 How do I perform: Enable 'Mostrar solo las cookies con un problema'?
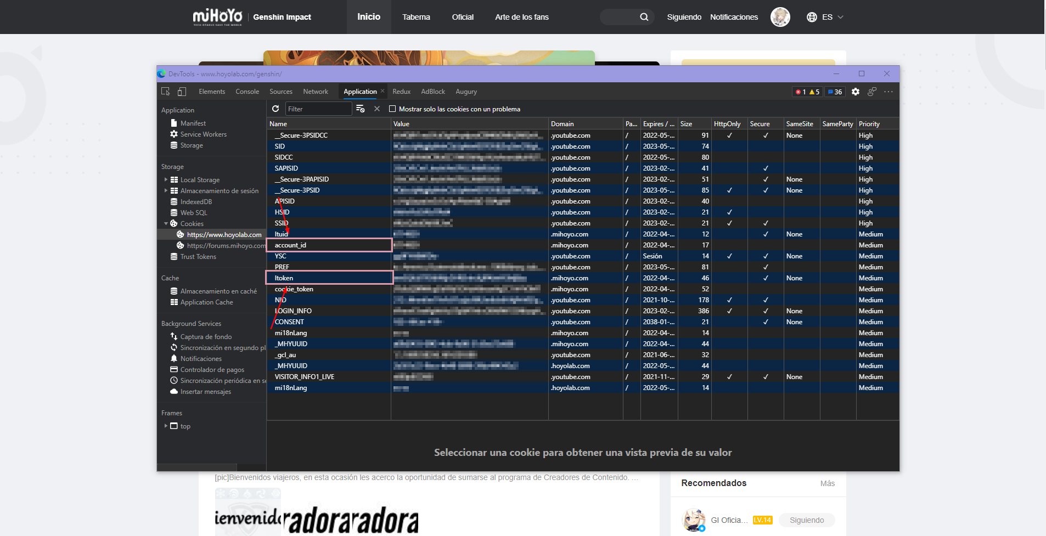coord(392,109)
